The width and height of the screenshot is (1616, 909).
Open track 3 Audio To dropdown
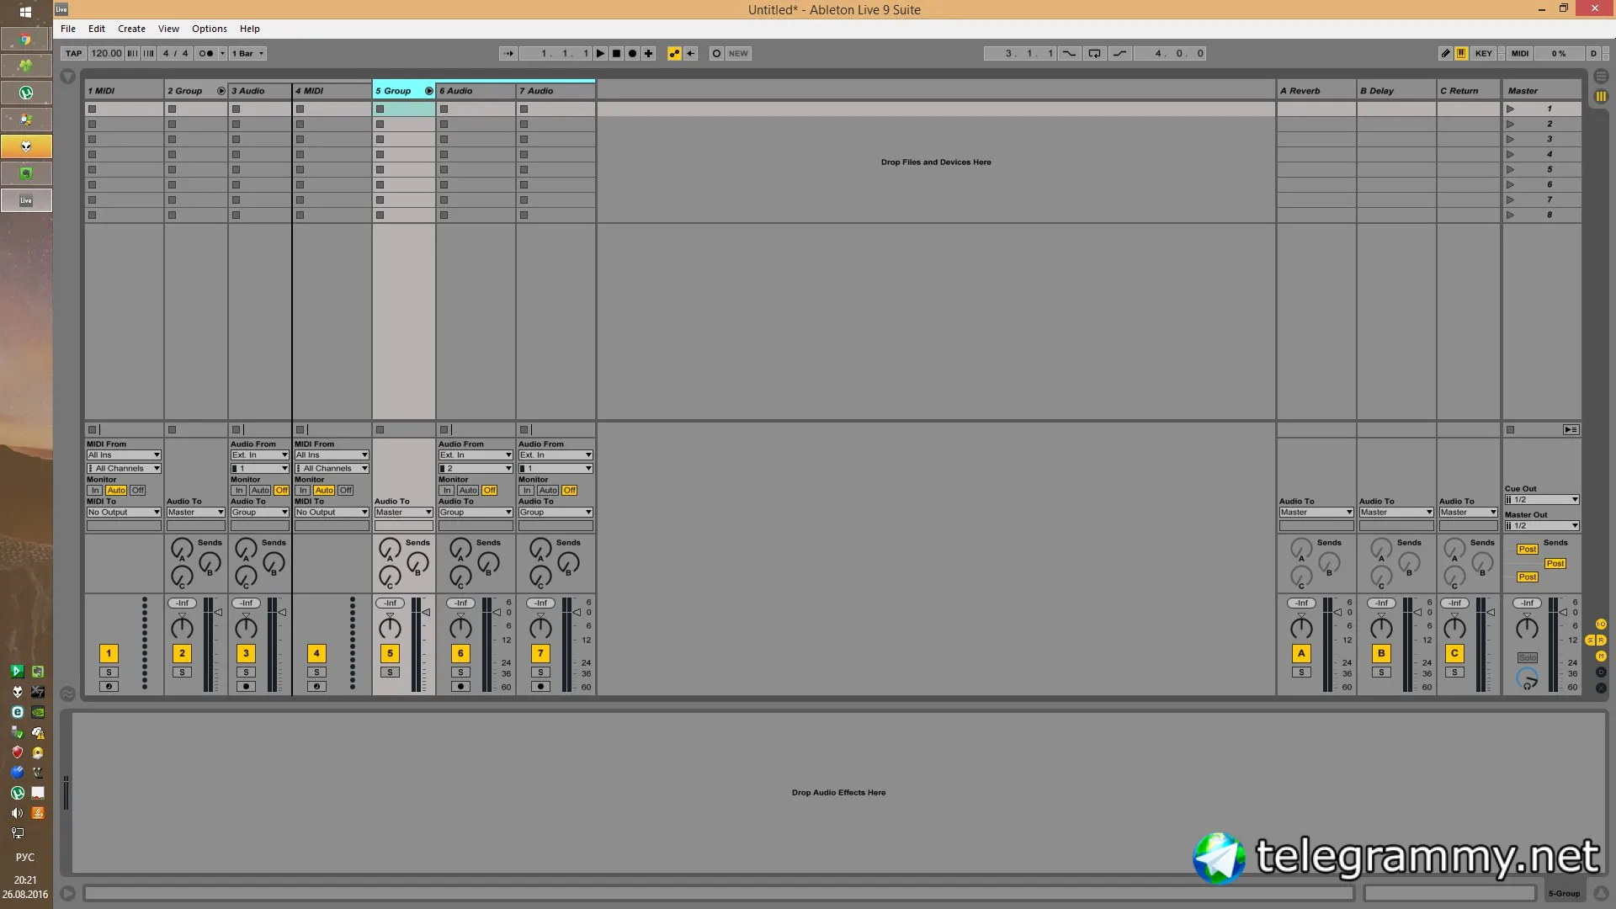tap(259, 512)
